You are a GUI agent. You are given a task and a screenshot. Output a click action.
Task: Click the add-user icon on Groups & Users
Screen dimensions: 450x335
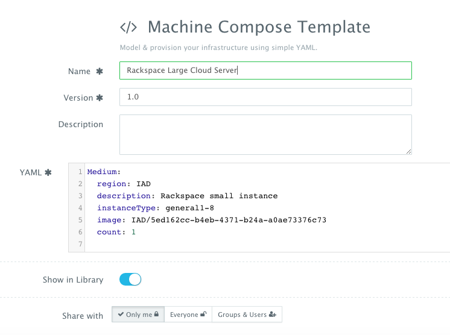coord(273,315)
